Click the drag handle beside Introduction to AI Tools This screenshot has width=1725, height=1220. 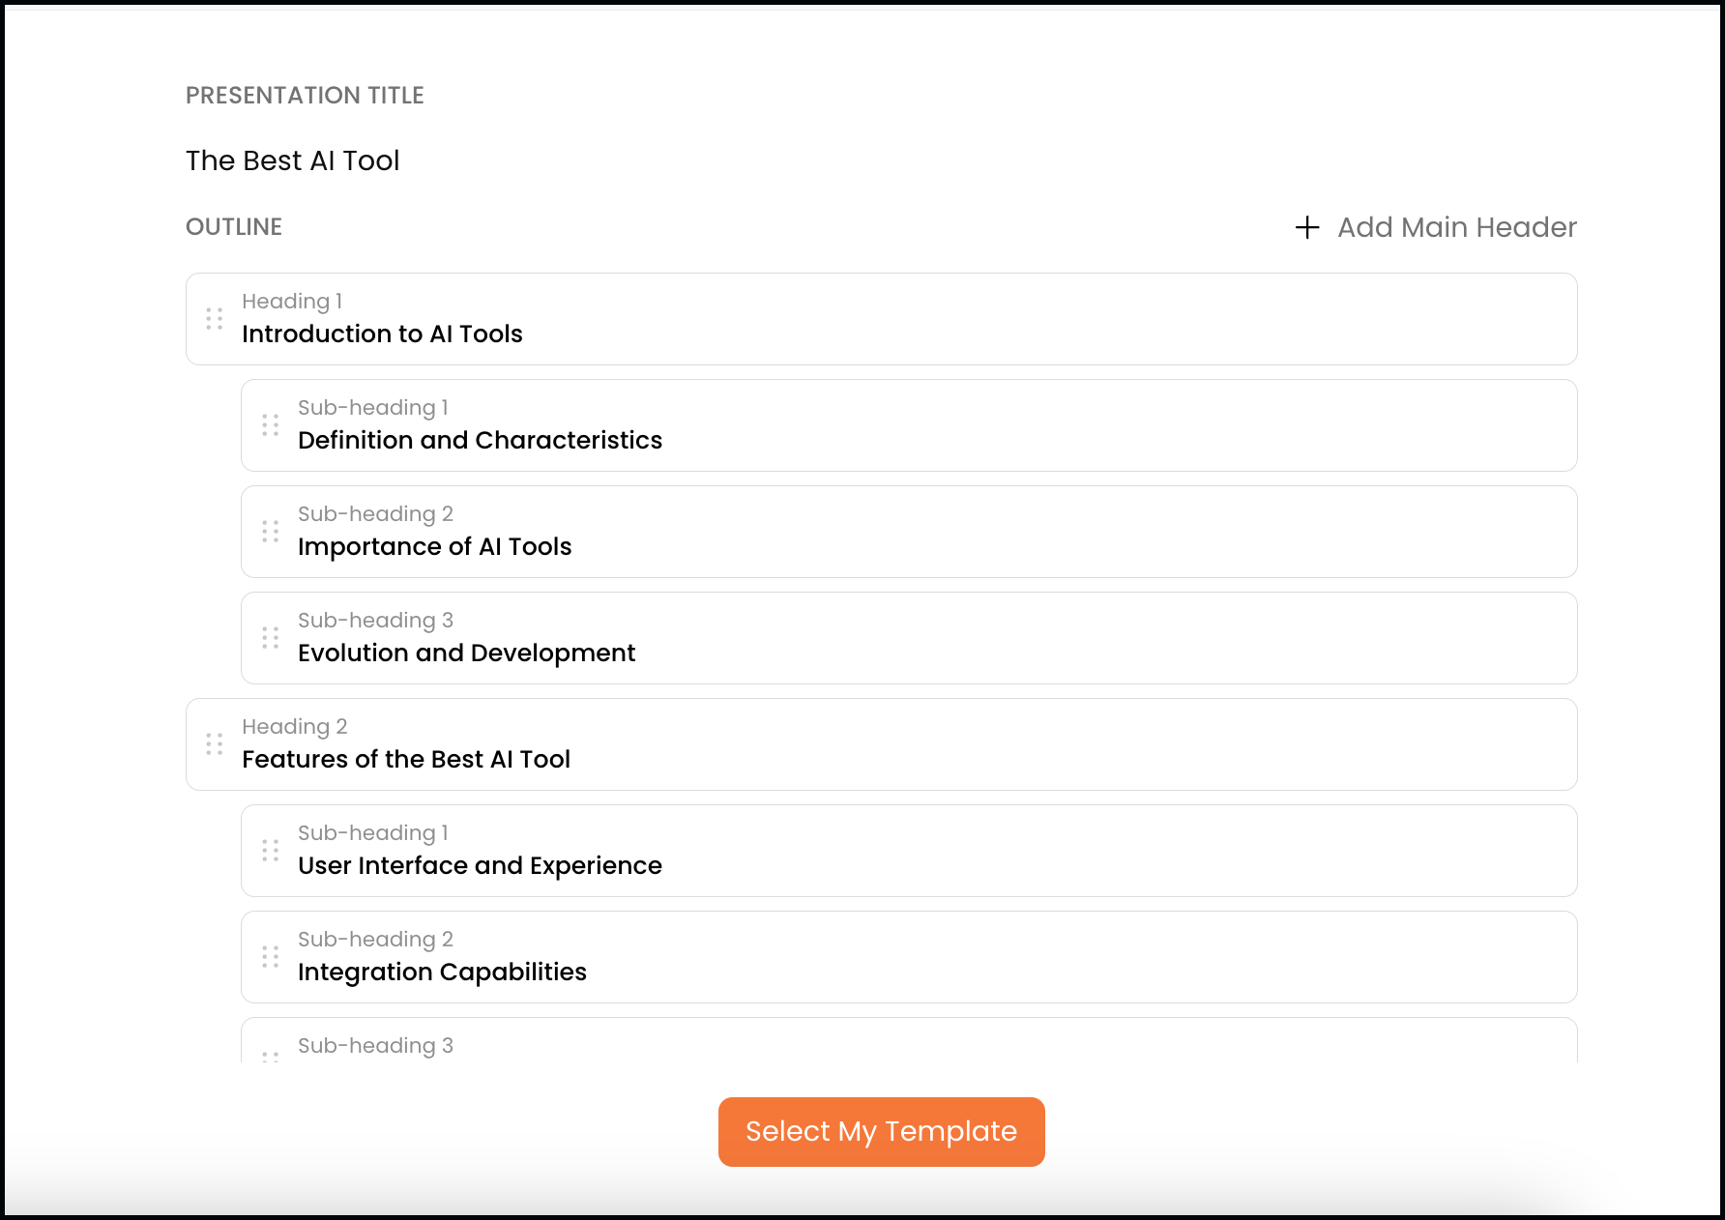[215, 319]
